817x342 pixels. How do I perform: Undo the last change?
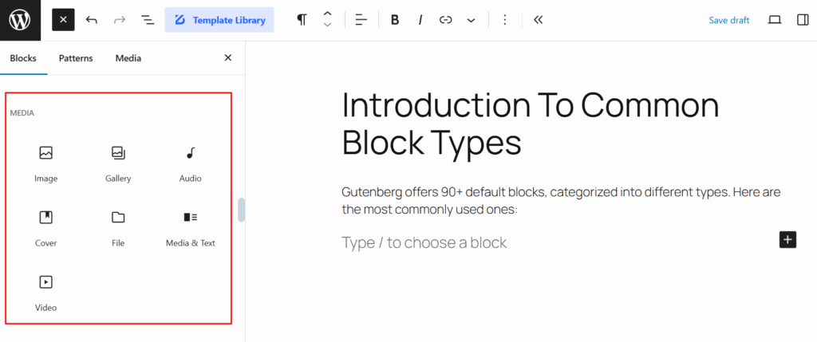(92, 20)
